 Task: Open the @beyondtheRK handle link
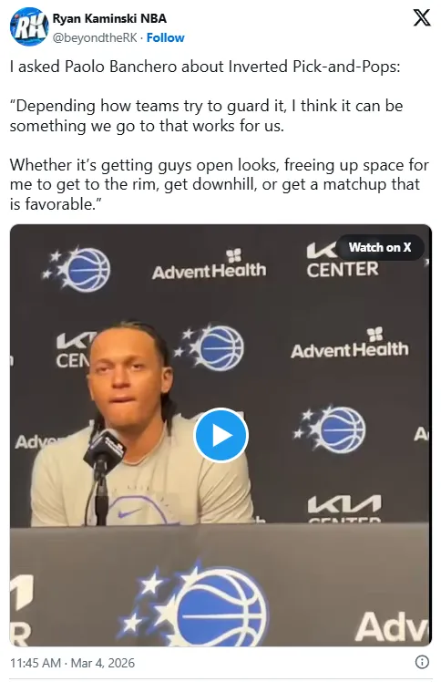click(95, 38)
